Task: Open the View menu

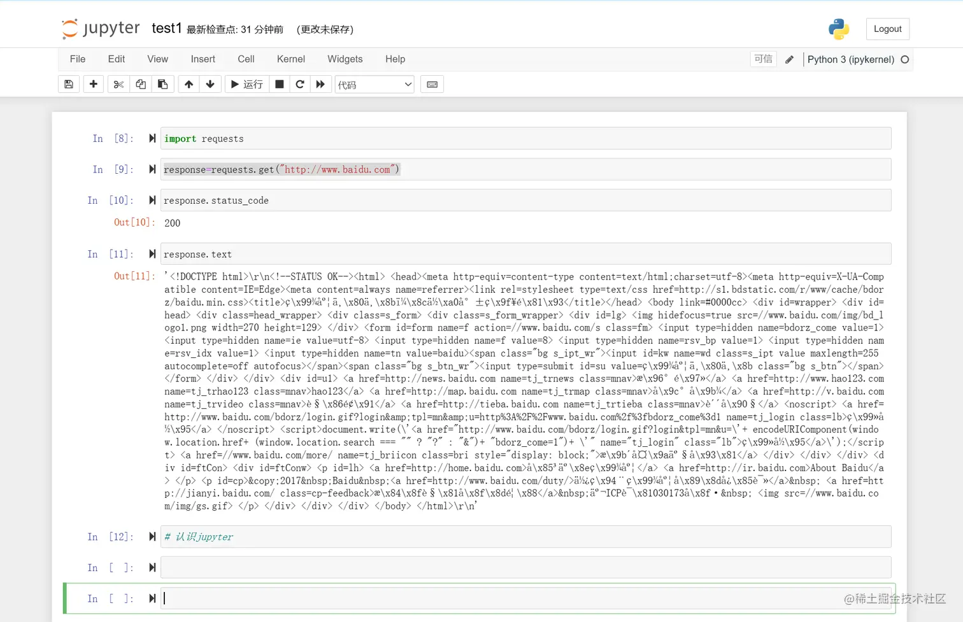Action: click(158, 59)
